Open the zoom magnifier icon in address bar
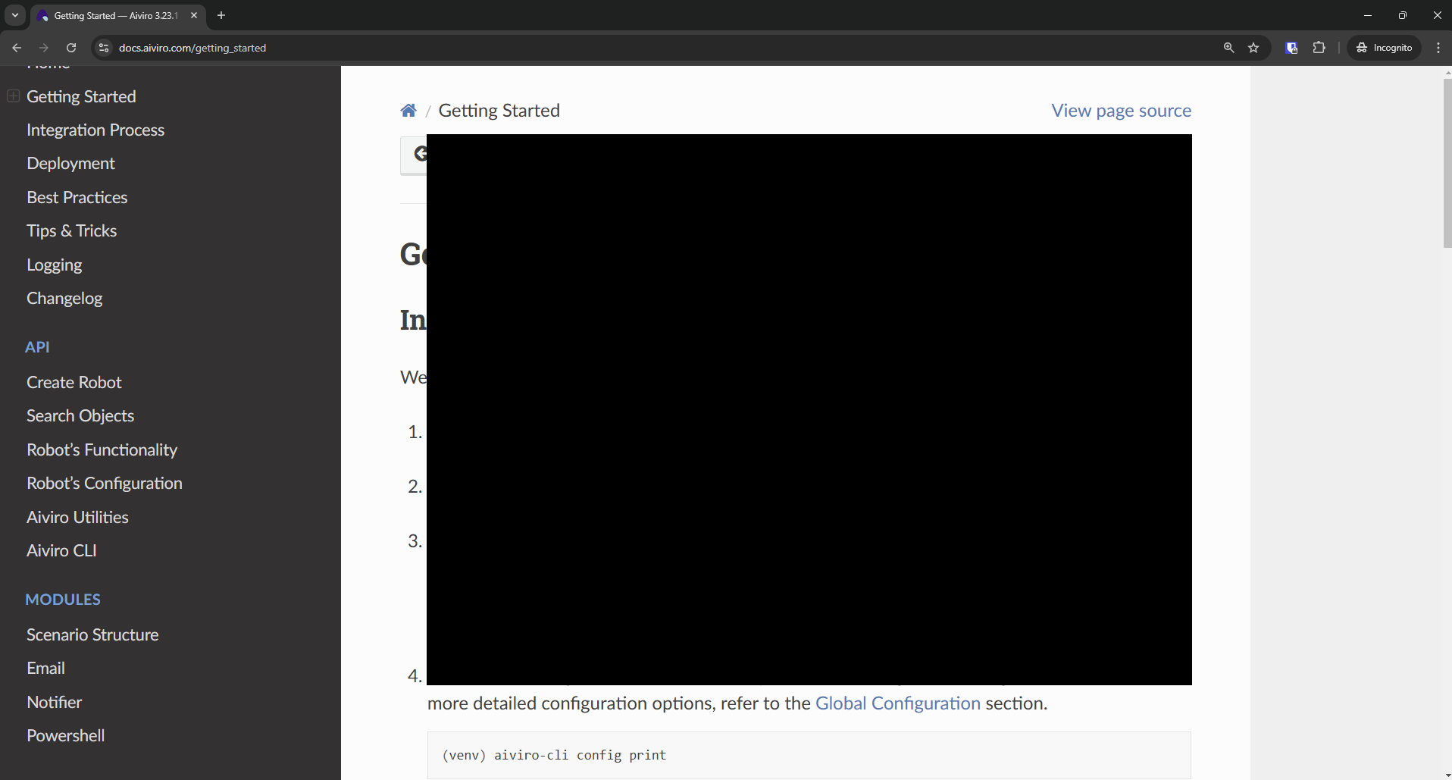This screenshot has width=1452, height=780. coord(1228,48)
